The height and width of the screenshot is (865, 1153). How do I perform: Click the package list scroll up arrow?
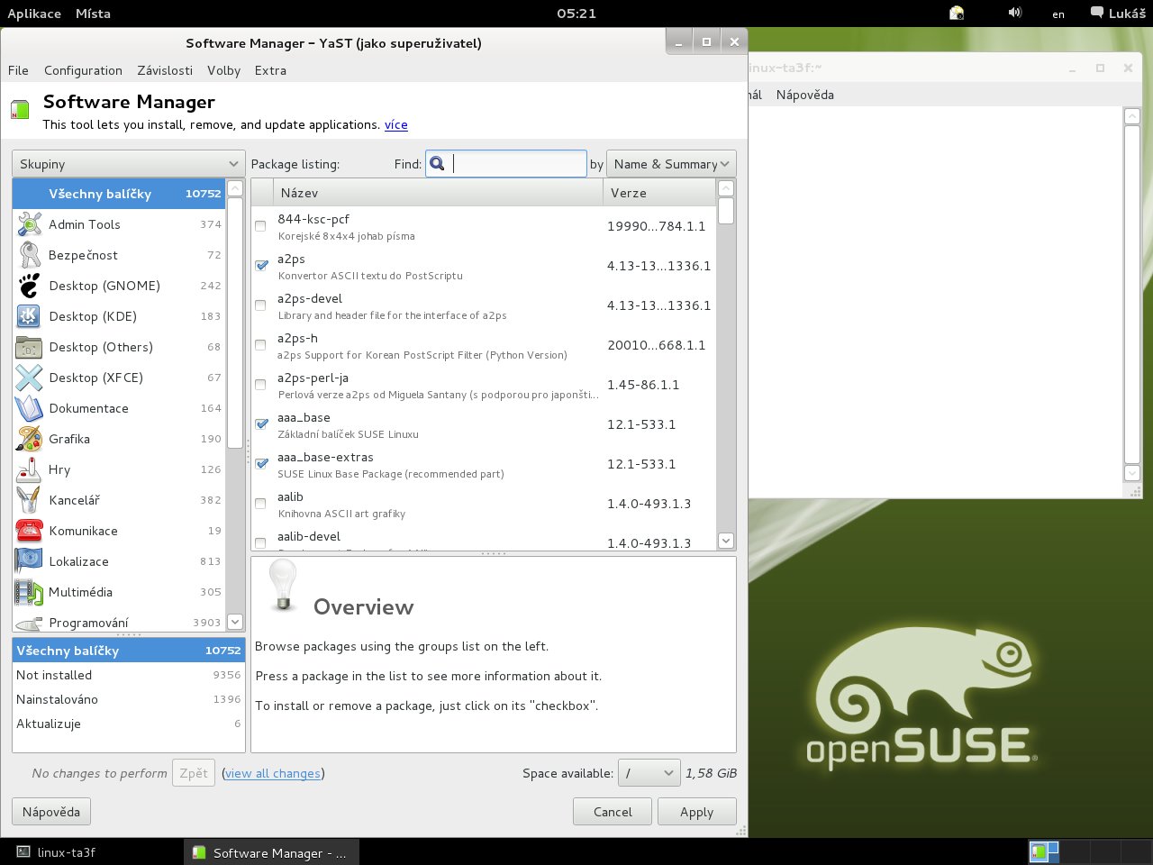(726, 188)
